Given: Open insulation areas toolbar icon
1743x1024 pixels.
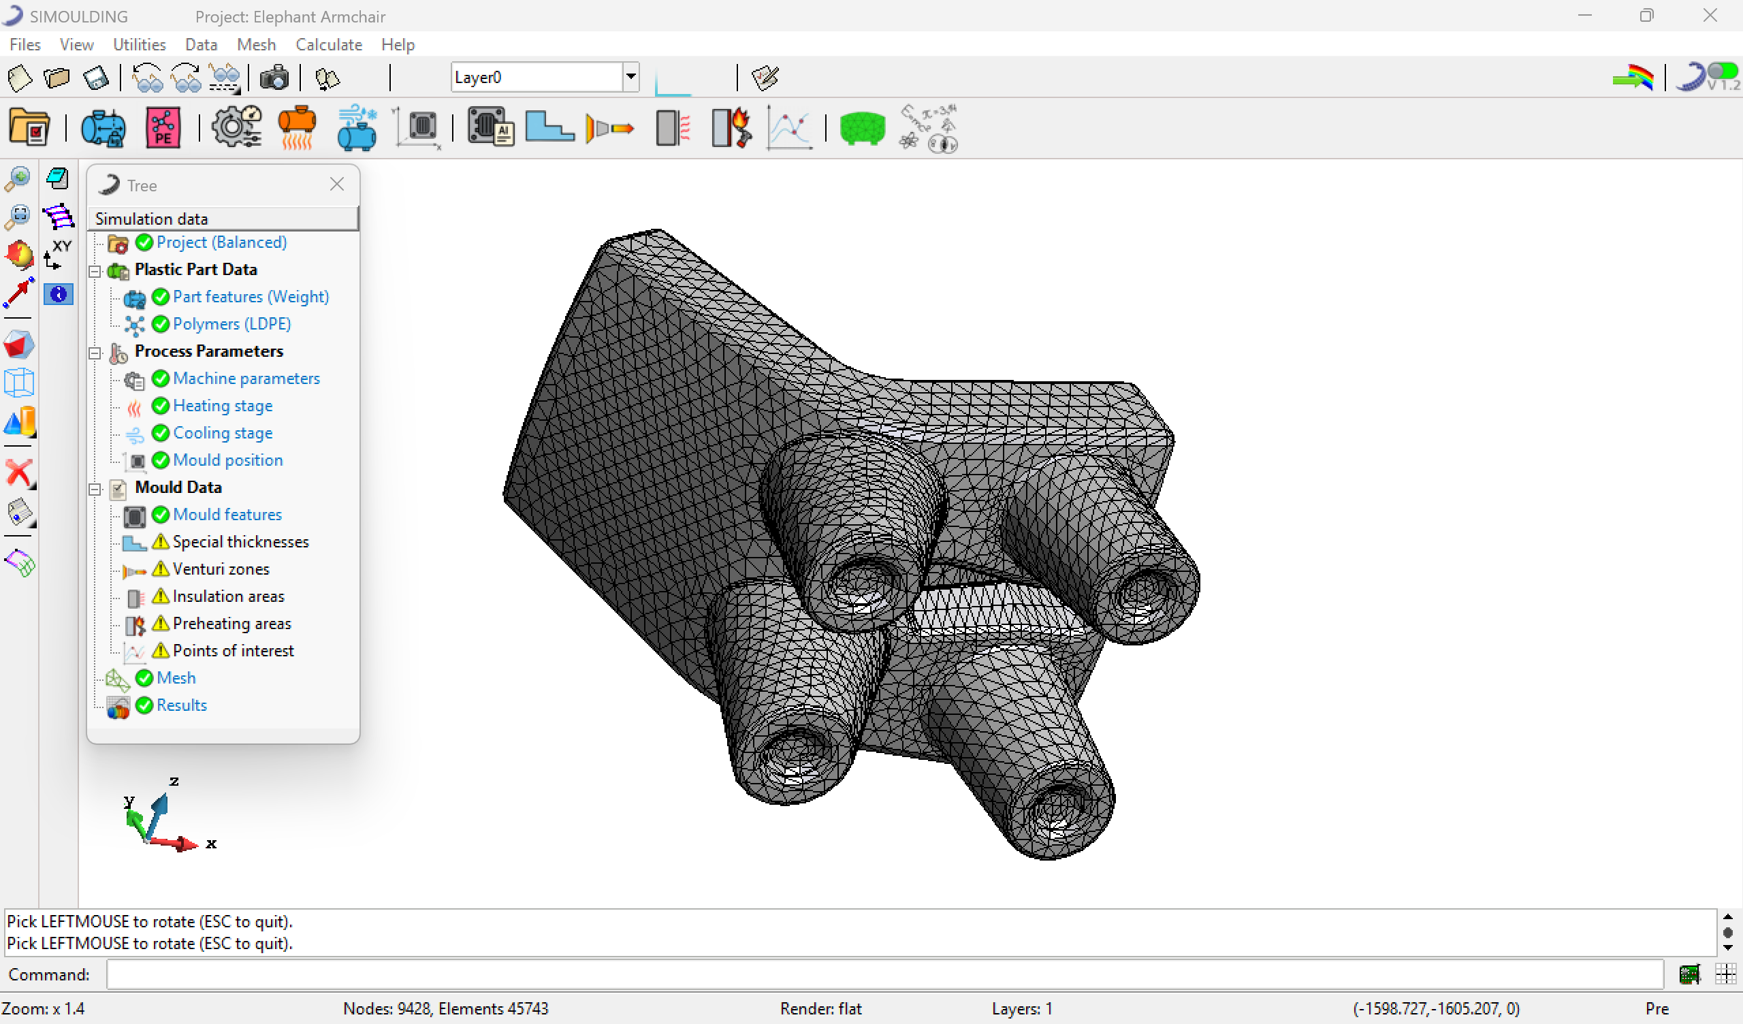Looking at the screenshot, I should coord(673,128).
